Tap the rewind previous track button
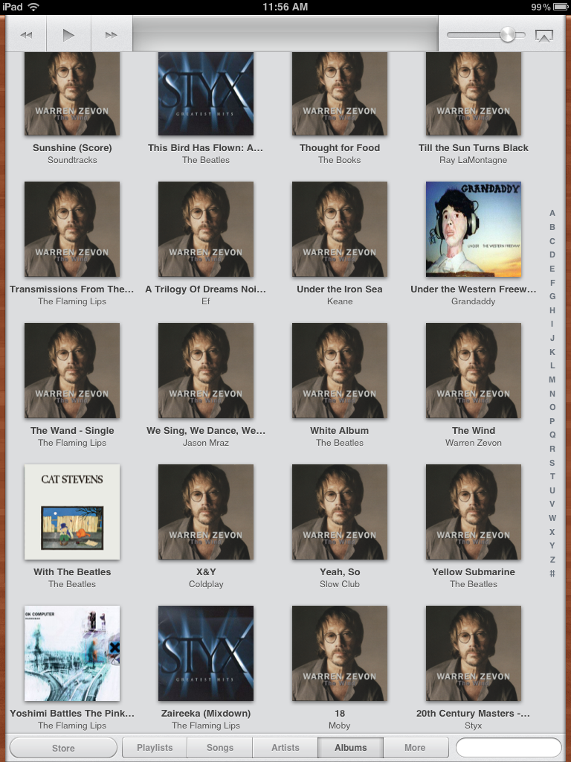The height and width of the screenshot is (762, 571). 26,35
